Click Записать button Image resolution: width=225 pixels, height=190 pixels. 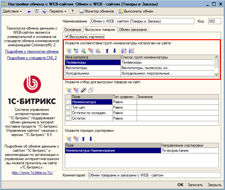195,185
